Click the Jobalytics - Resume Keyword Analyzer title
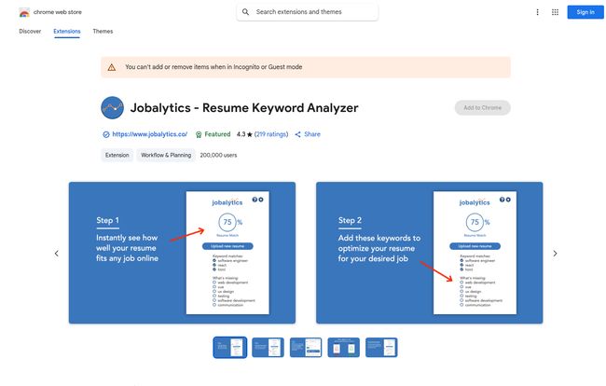The width and height of the screenshot is (606, 386). [244, 108]
